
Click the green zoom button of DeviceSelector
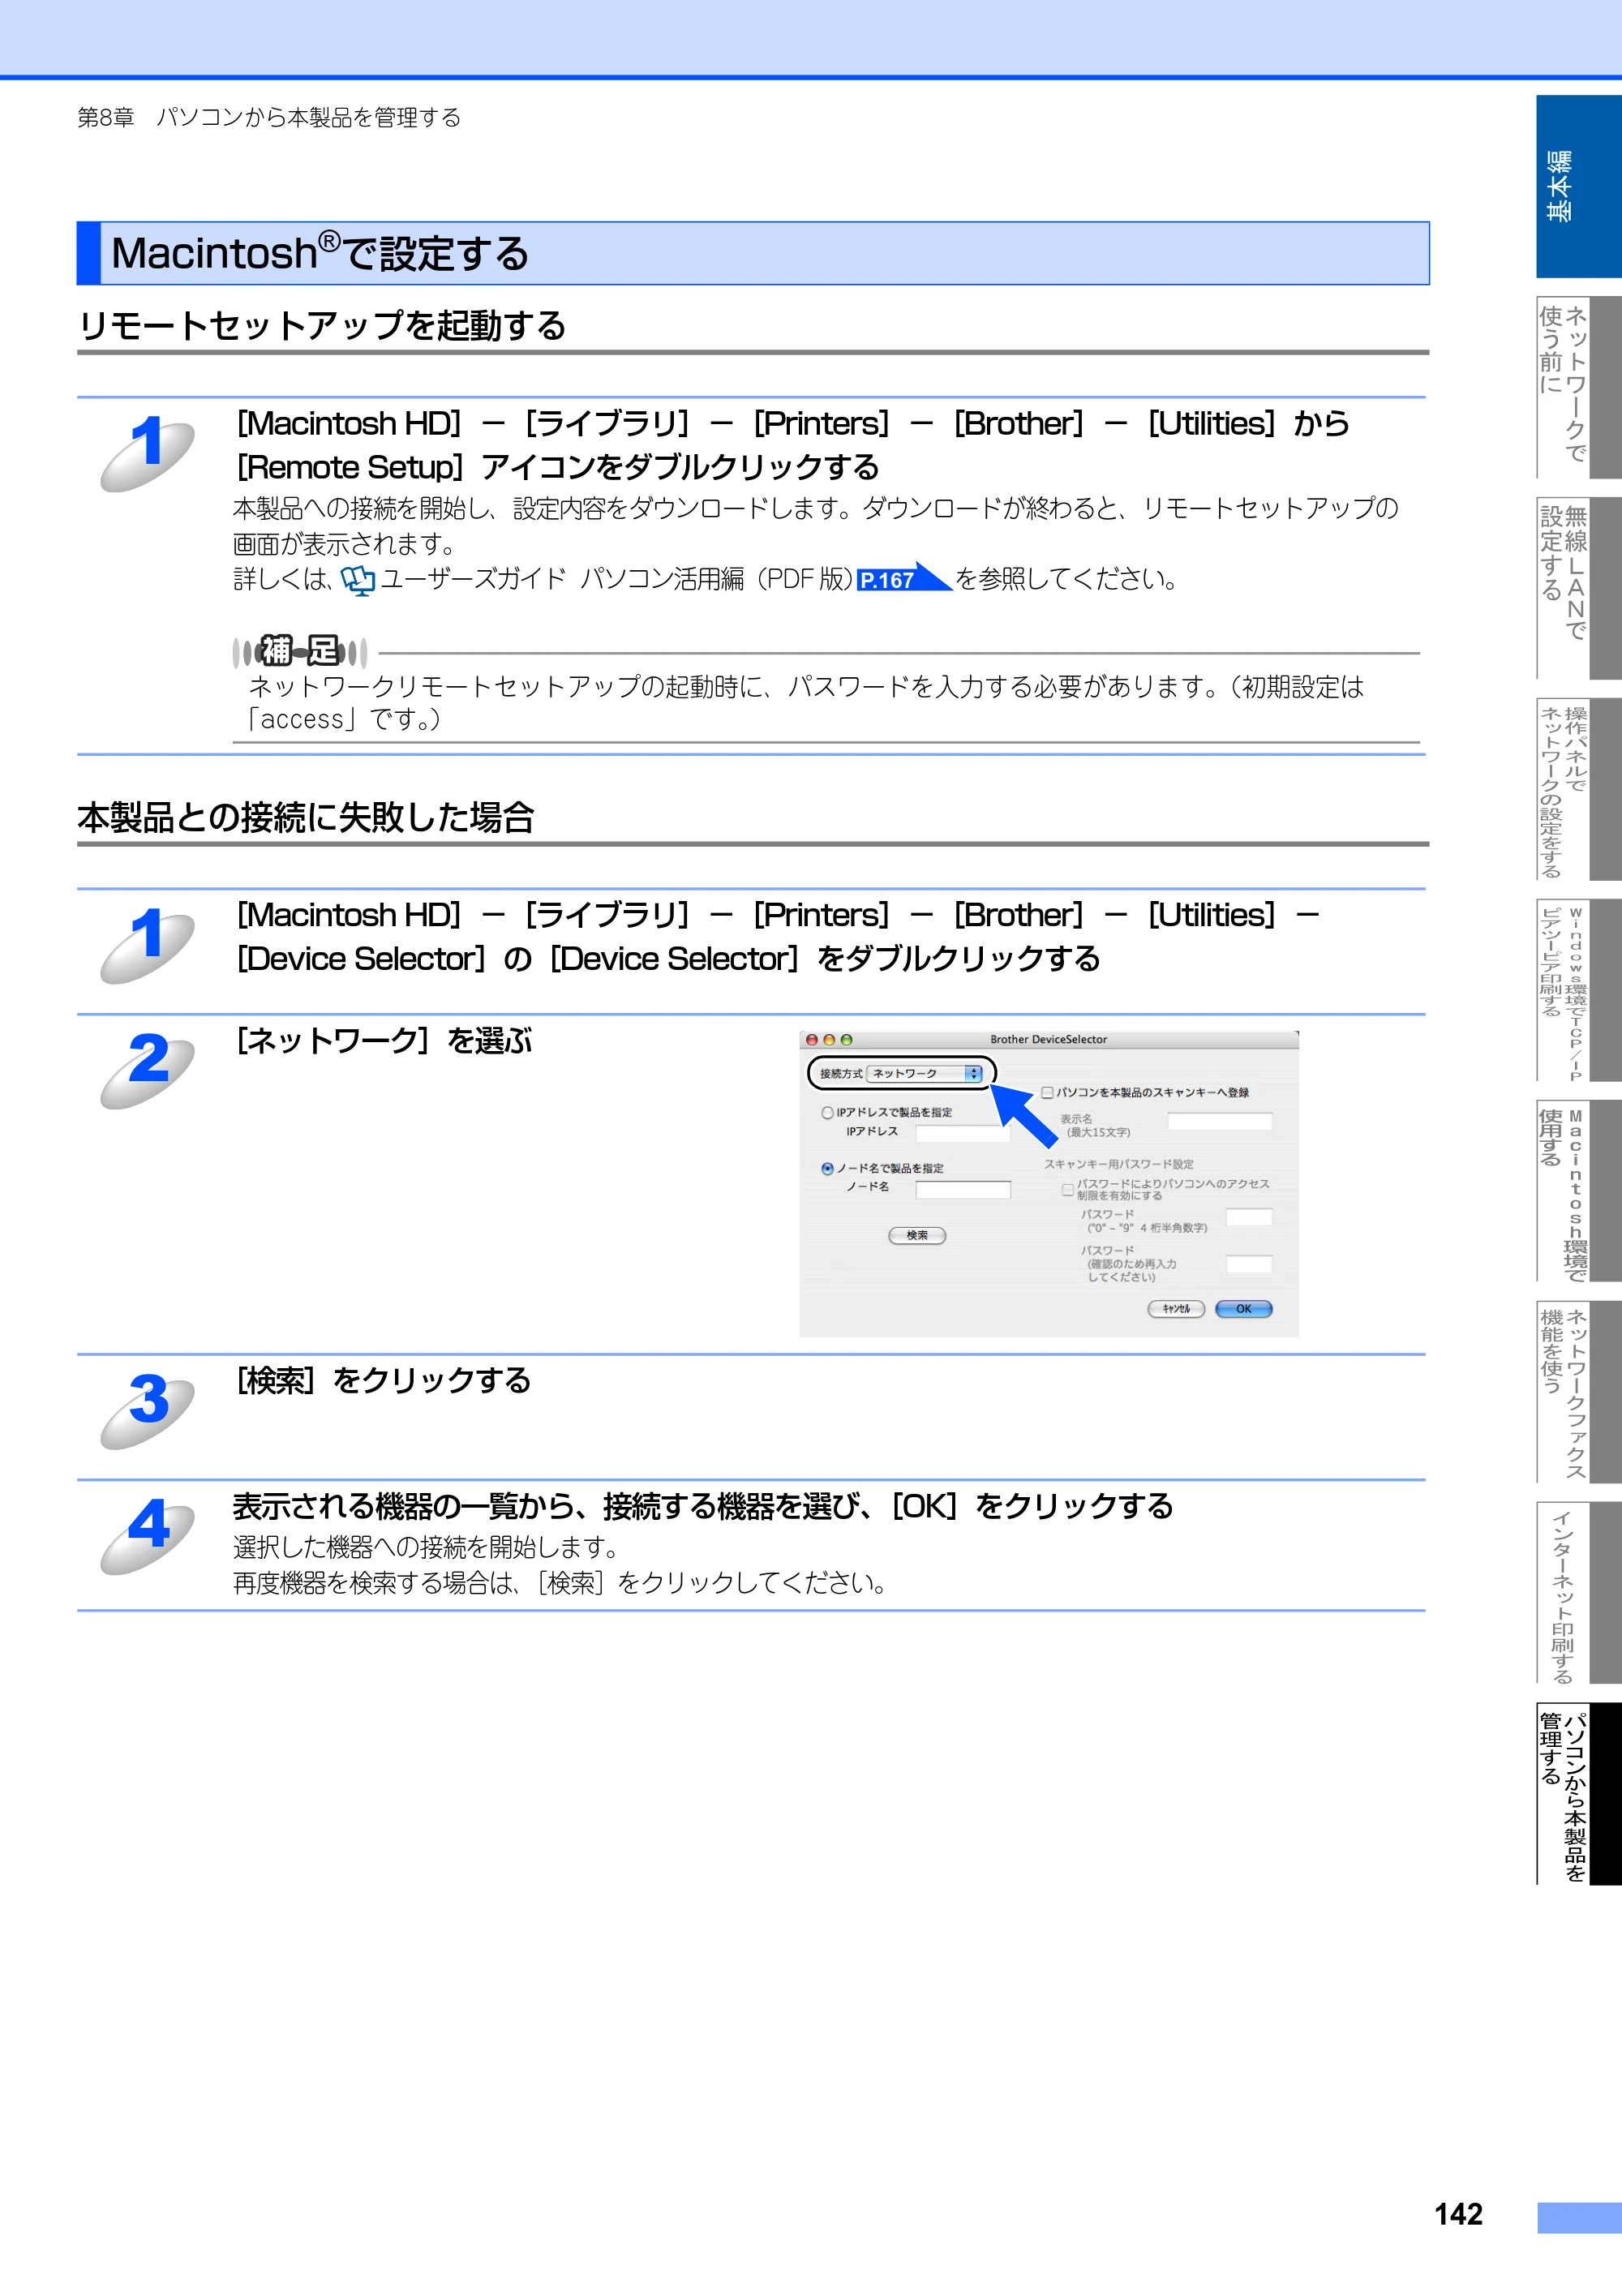(x=846, y=1039)
